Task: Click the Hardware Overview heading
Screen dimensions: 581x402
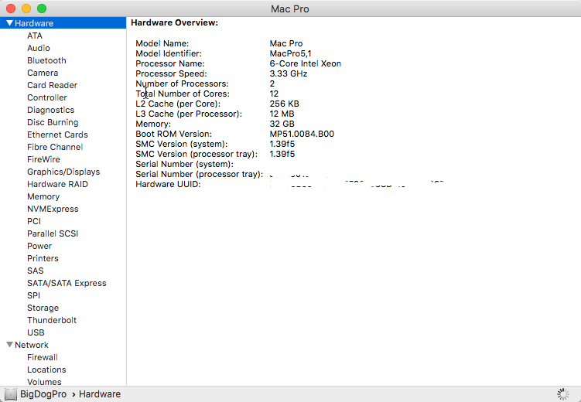Action: (175, 22)
